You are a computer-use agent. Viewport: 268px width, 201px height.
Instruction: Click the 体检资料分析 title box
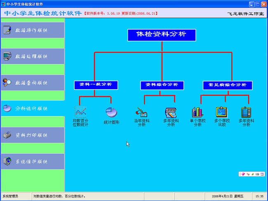tap(161, 35)
